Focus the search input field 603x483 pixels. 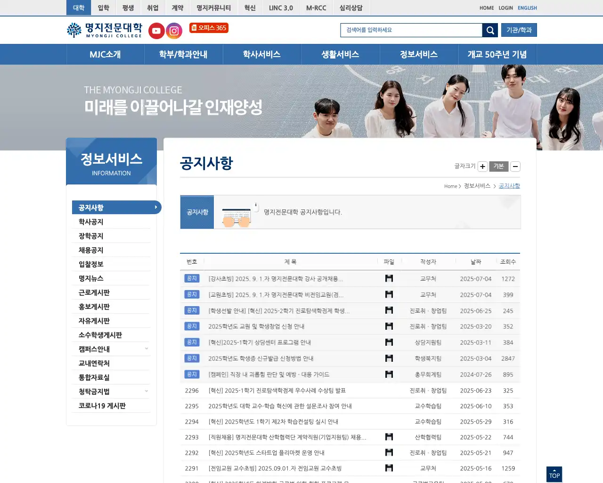411,30
